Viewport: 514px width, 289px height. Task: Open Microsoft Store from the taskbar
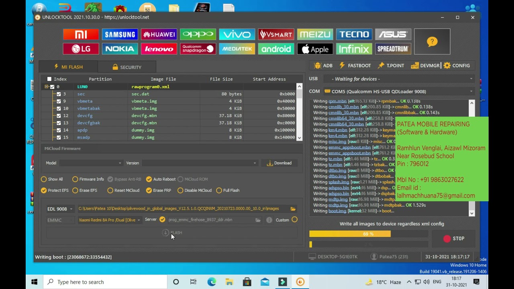247,282
